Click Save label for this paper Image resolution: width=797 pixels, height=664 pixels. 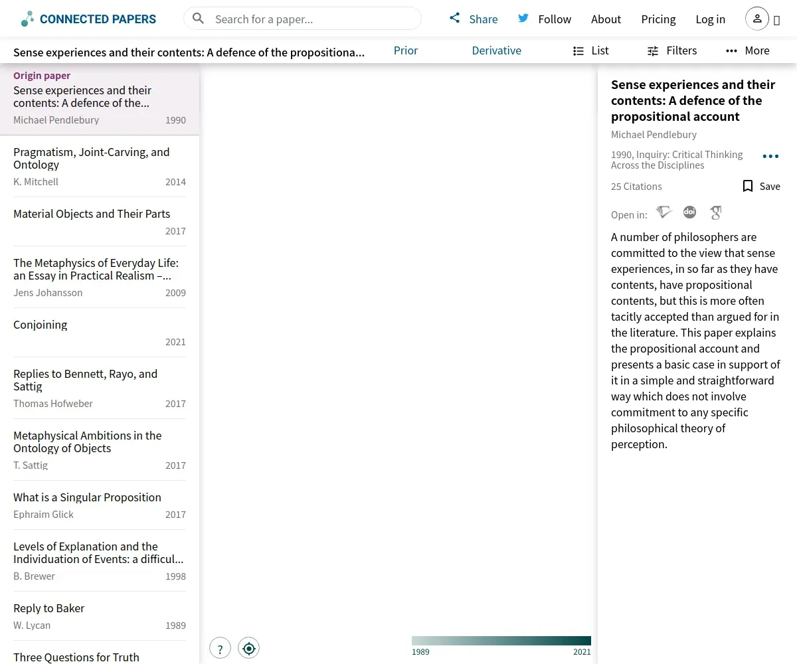point(770,187)
